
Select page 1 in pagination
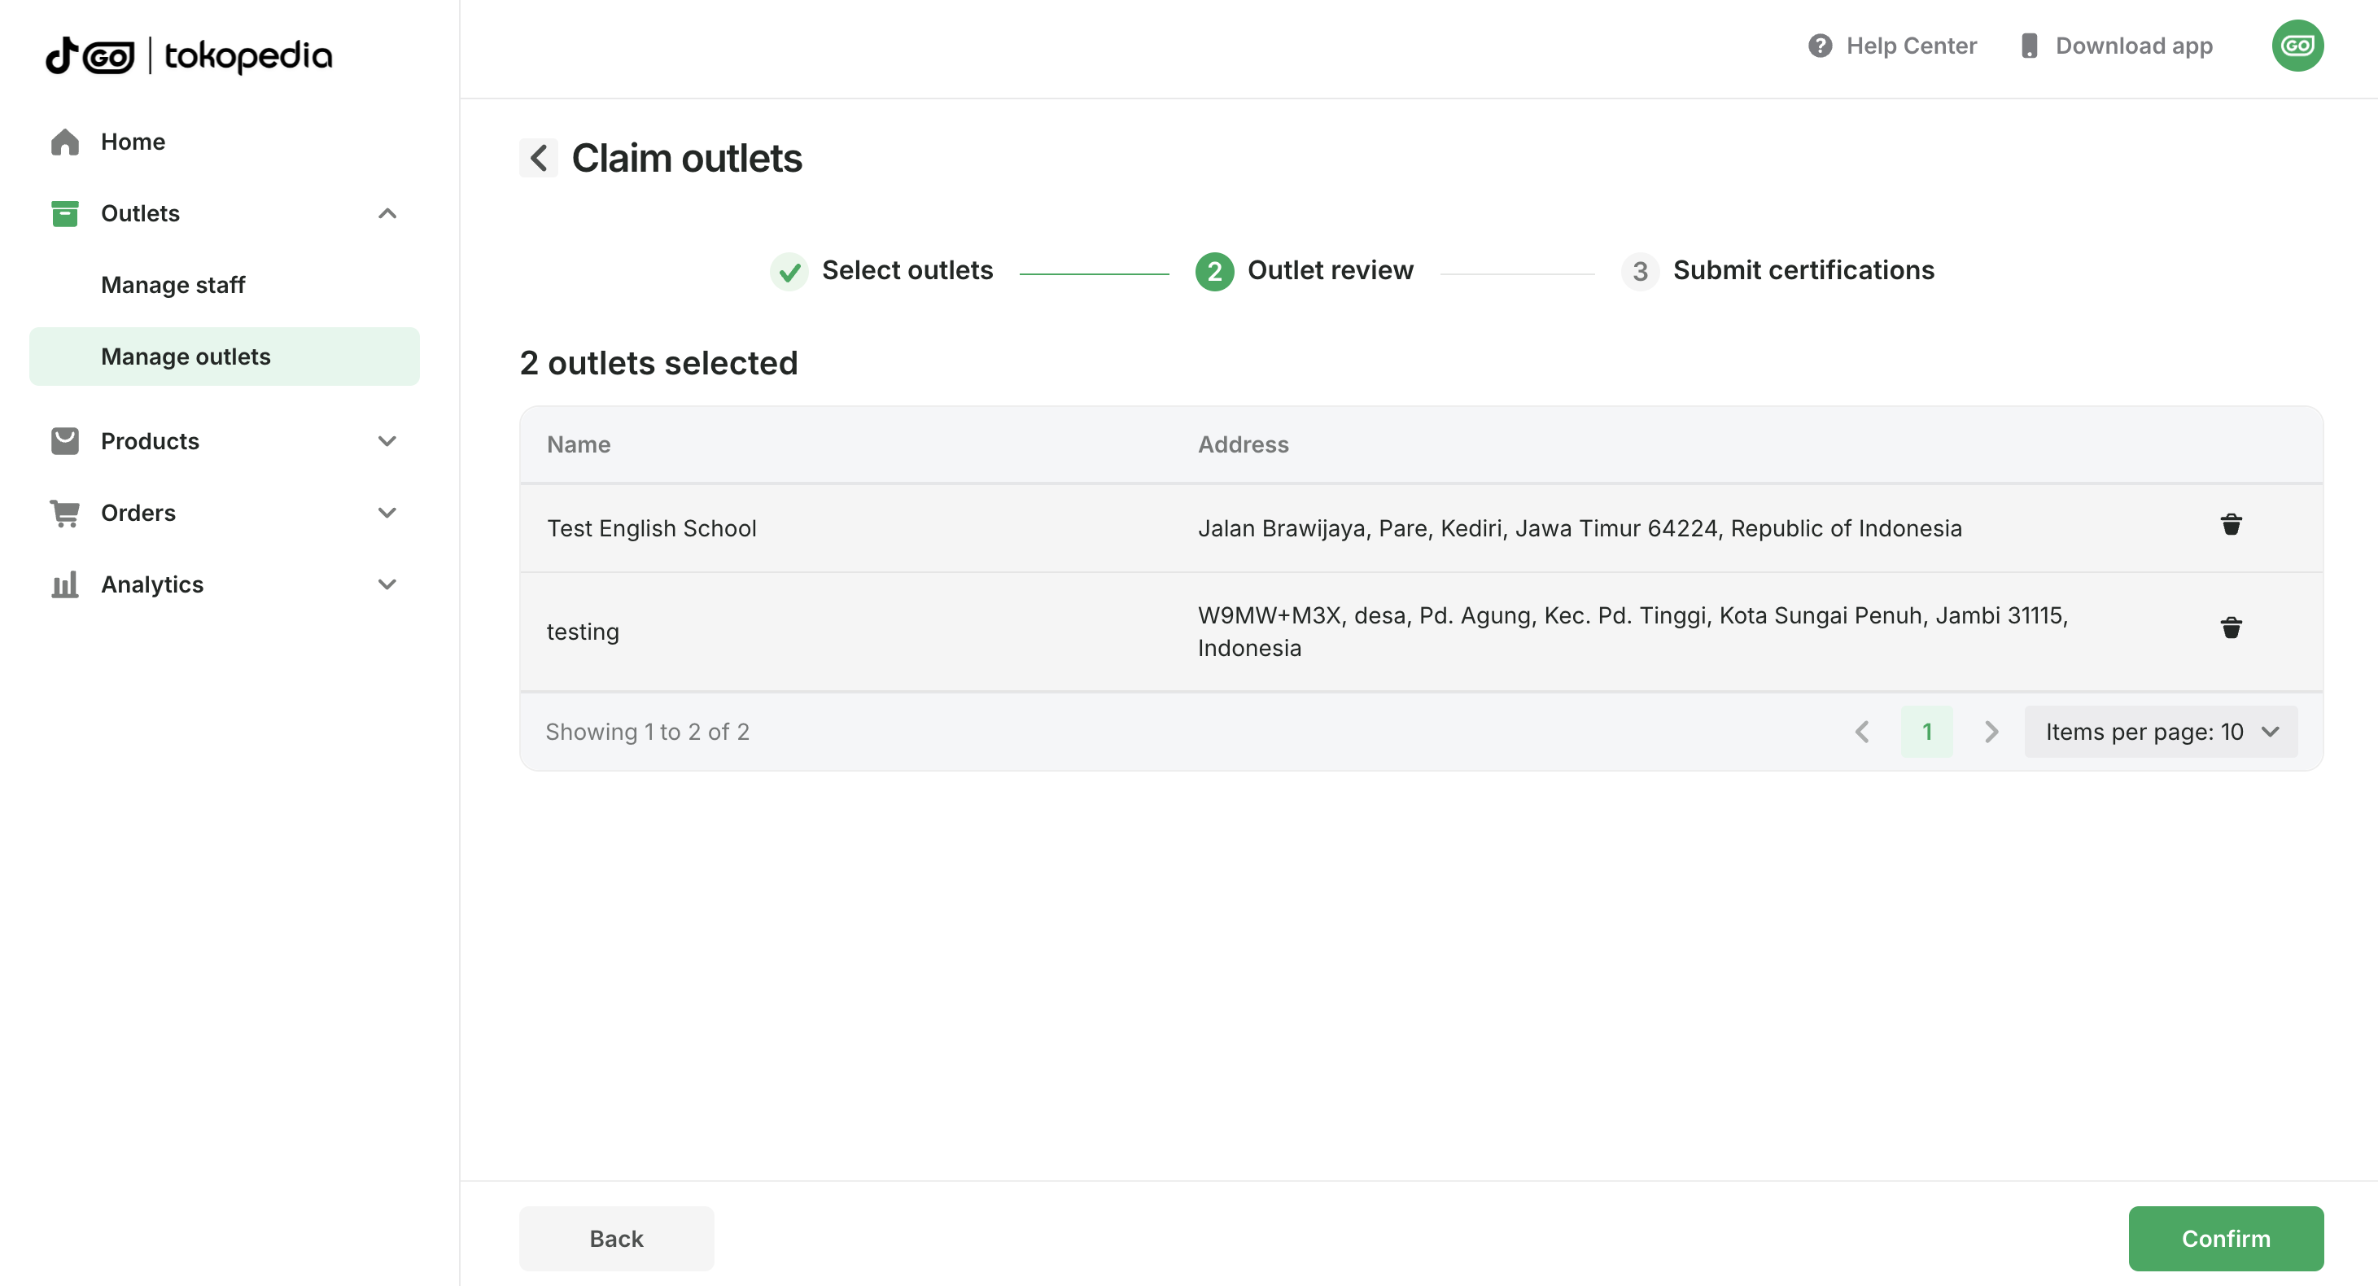pos(1926,732)
